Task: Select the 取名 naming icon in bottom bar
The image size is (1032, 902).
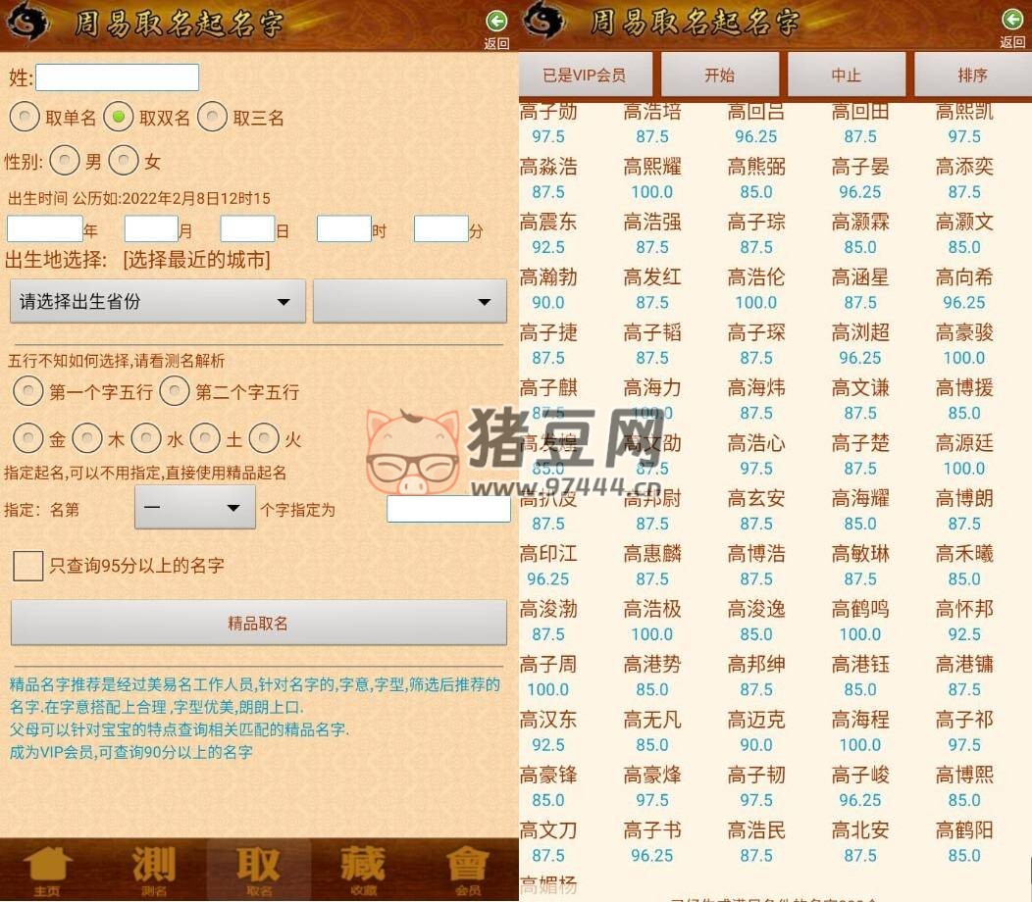Action: [259, 870]
